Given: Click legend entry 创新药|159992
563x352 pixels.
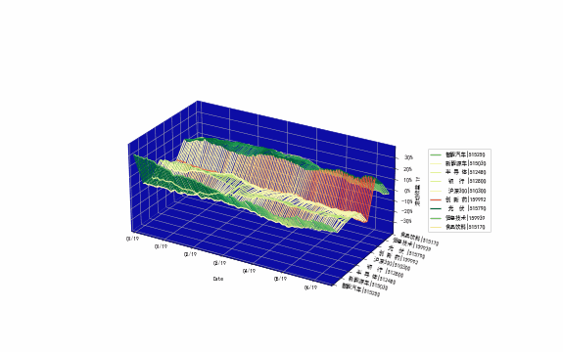Looking at the screenshot, I should pyautogui.click(x=458, y=199).
